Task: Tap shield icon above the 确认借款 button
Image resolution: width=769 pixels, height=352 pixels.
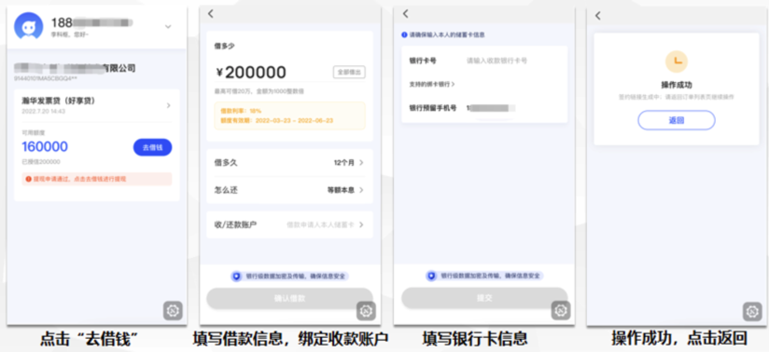Action: point(236,277)
